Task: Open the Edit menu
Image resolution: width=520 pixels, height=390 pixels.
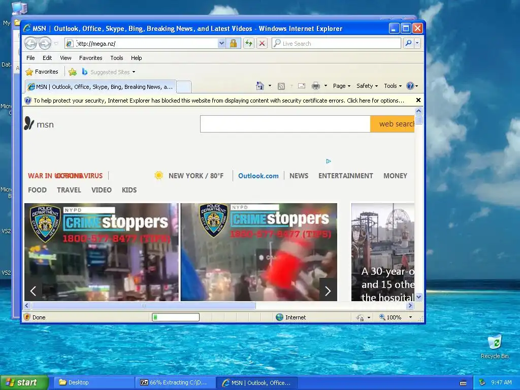Action: [x=47, y=58]
